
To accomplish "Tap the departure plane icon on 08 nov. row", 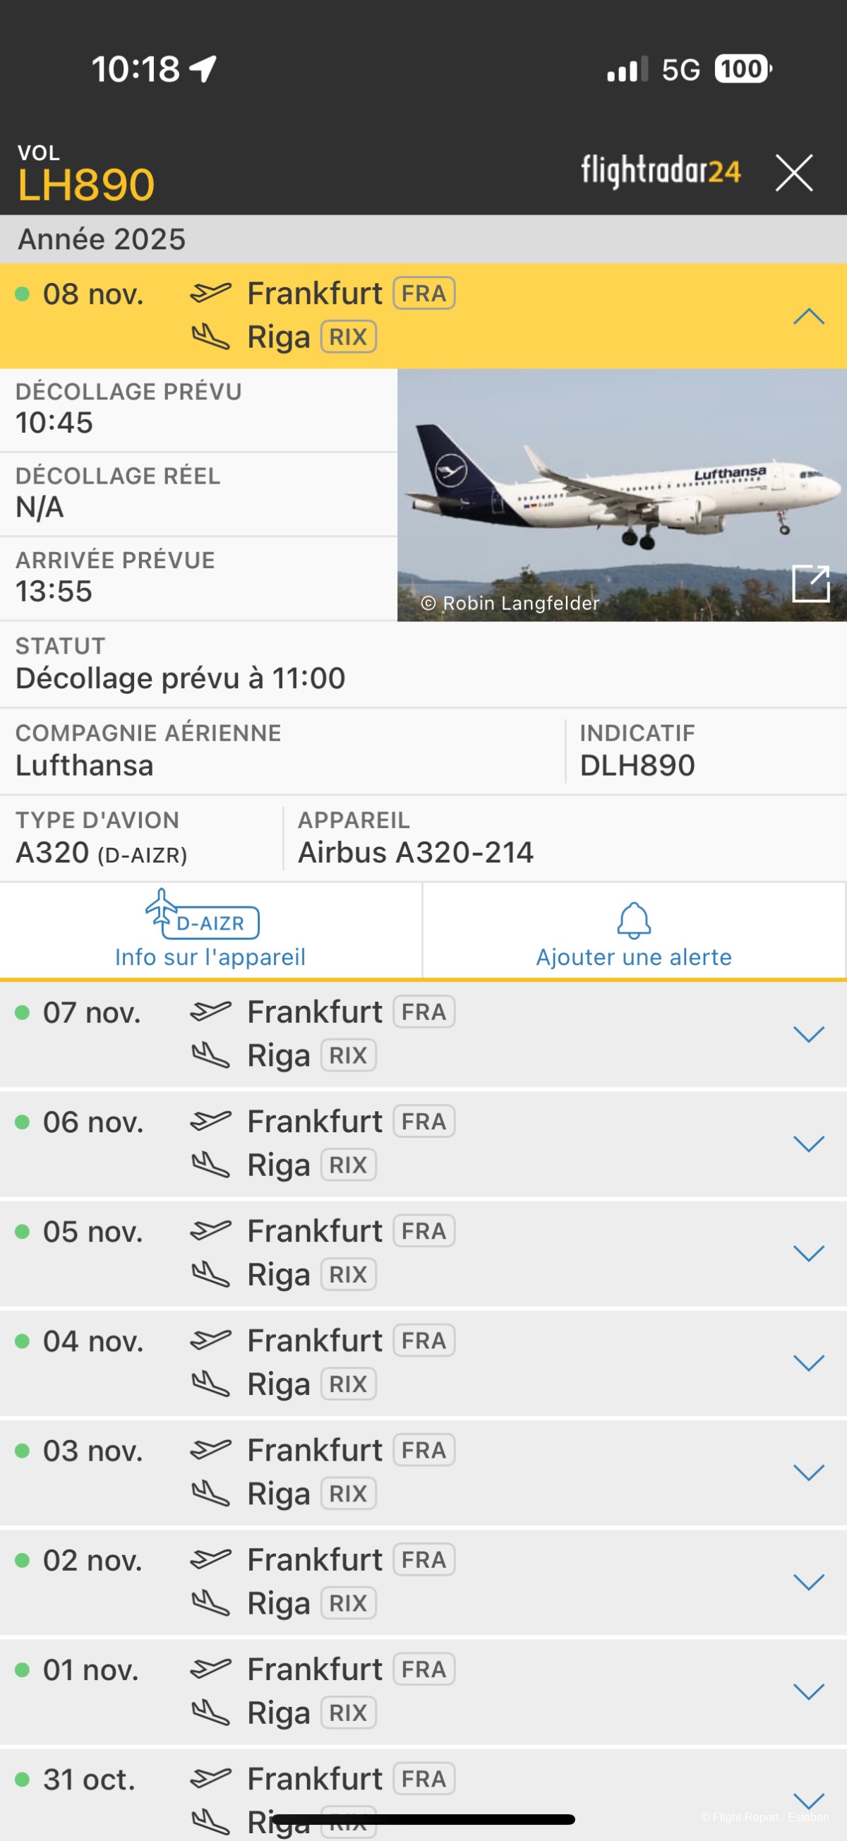I will pos(211,292).
